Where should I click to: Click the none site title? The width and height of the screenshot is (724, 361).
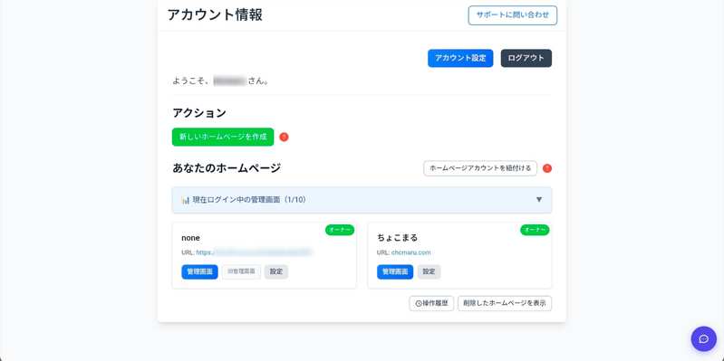tap(190, 238)
